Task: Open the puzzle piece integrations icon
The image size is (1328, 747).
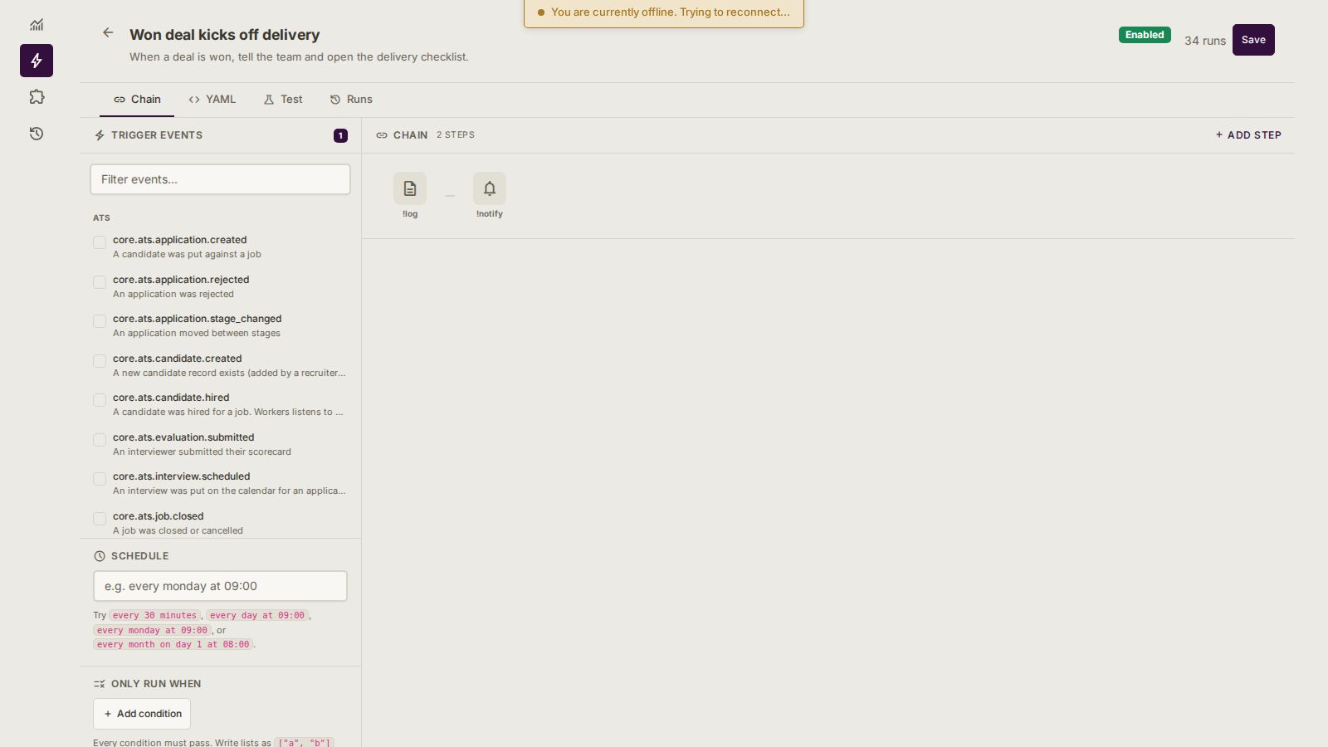Action: [37, 97]
